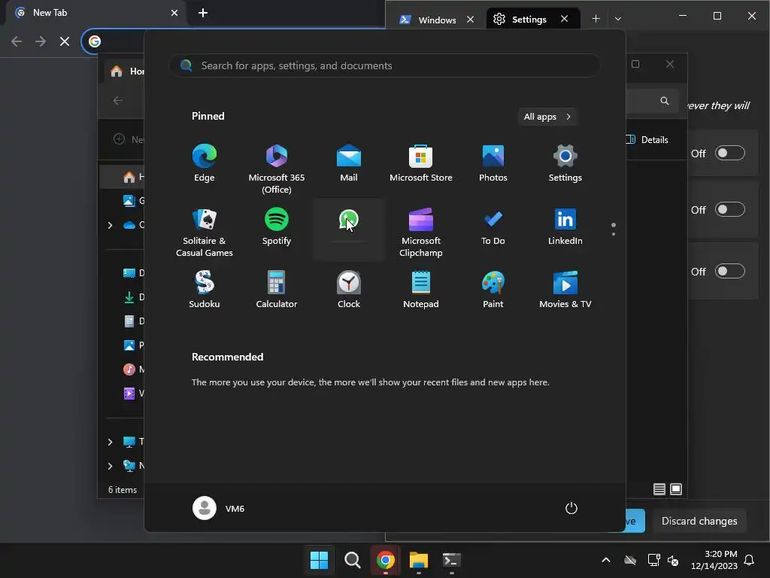The height and width of the screenshot is (578, 770).
Task: Select Music in Explorer navigation pane
Action: 132,369
